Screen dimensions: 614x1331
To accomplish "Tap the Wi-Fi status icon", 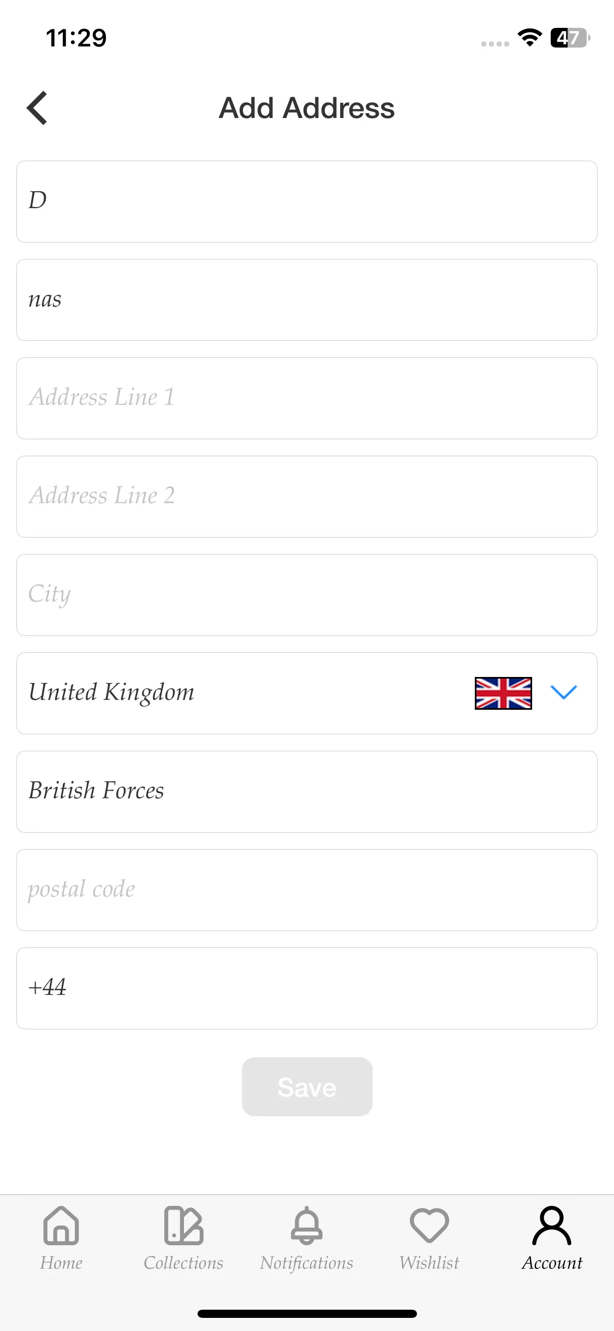I will [x=529, y=38].
